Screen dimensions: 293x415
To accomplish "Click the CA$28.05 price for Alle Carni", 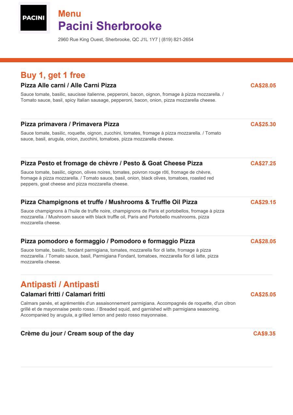I will [263, 86].
